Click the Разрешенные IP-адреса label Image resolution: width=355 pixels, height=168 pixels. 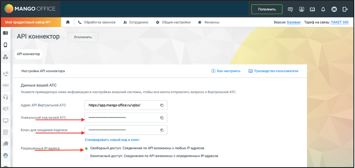point(40,148)
